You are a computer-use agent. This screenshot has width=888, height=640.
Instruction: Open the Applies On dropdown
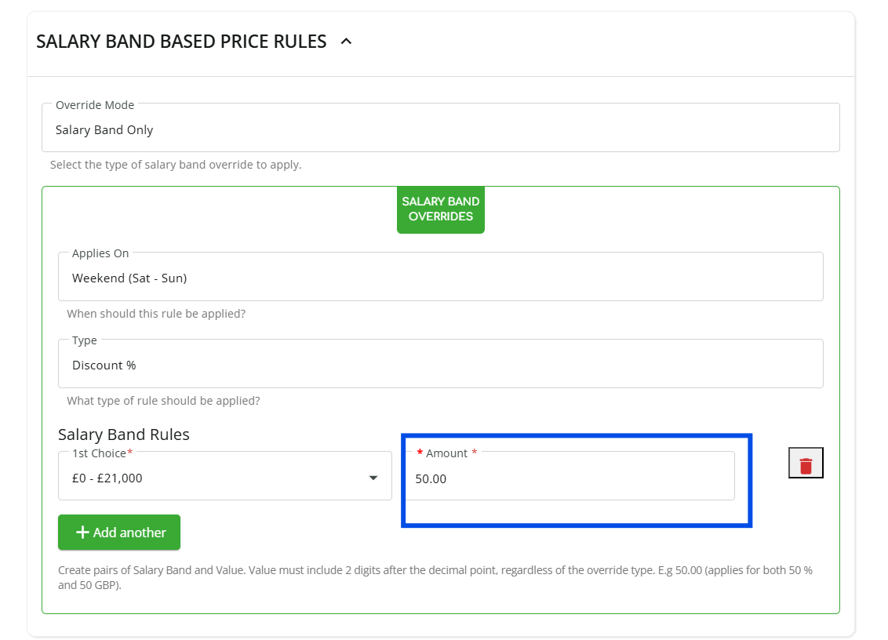point(440,278)
